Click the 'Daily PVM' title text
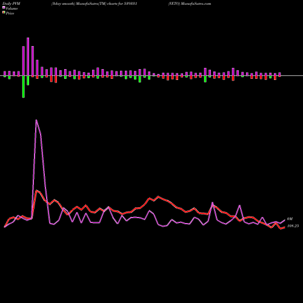The width and height of the screenshot is (303, 303). (x=12, y=4)
